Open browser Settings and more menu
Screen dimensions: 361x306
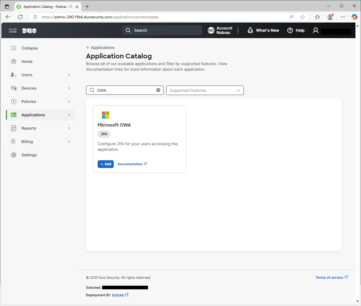pyautogui.click(x=343, y=17)
